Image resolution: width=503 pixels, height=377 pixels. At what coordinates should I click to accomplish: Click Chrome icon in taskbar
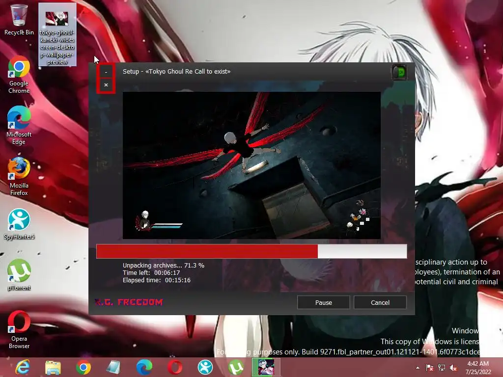point(84,367)
